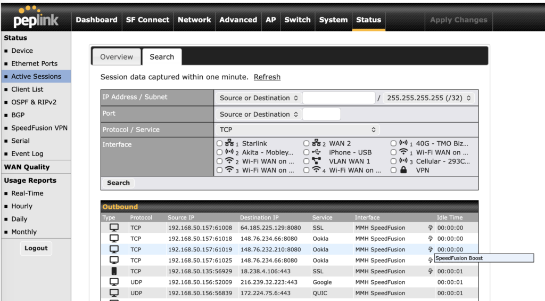Click the 40G - TMO Biz cellular icon
The image size is (545, 301).
point(403,143)
